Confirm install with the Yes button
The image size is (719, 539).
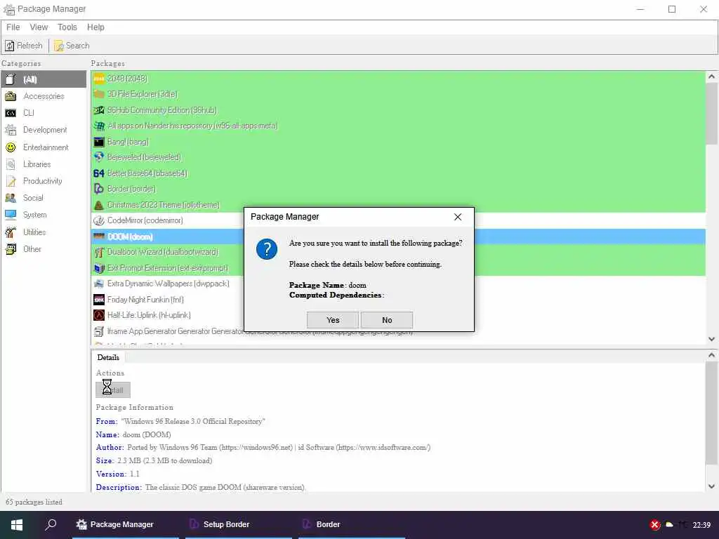[x=333, y=320]
